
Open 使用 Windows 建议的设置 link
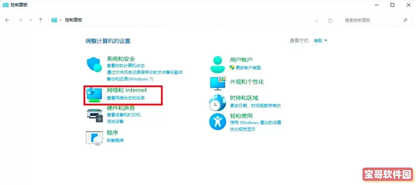[x=255, y=123]
